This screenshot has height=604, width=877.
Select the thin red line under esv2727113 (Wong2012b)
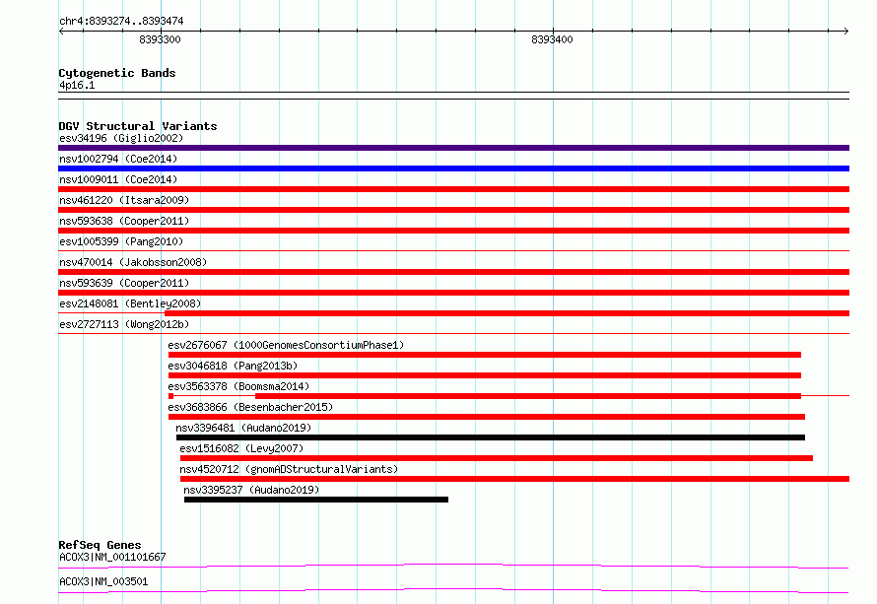453,333
